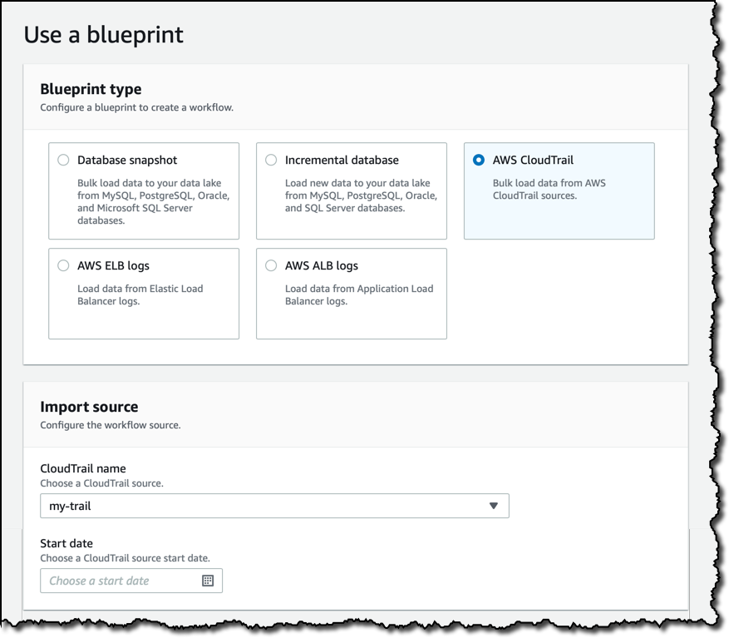Click the Import source section heading

[x=89, y=407]
